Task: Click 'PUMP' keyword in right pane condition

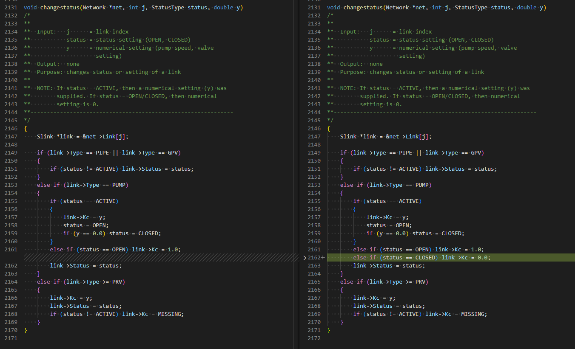Action: coord(422,185)
